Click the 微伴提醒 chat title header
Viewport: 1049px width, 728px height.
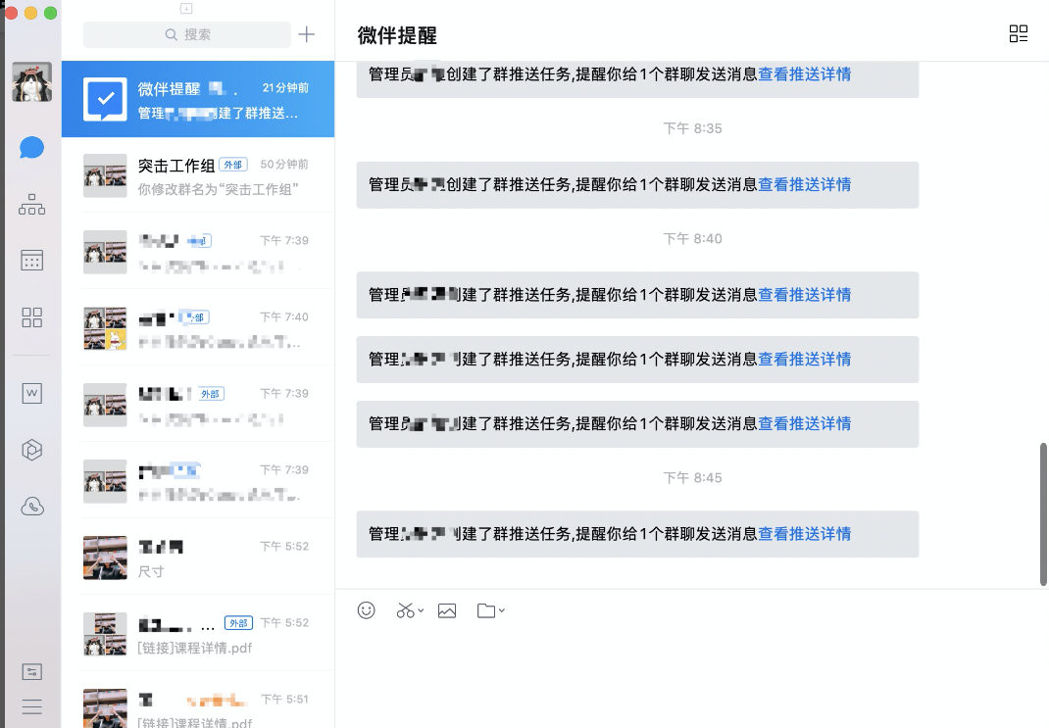[x=397, y=35]
